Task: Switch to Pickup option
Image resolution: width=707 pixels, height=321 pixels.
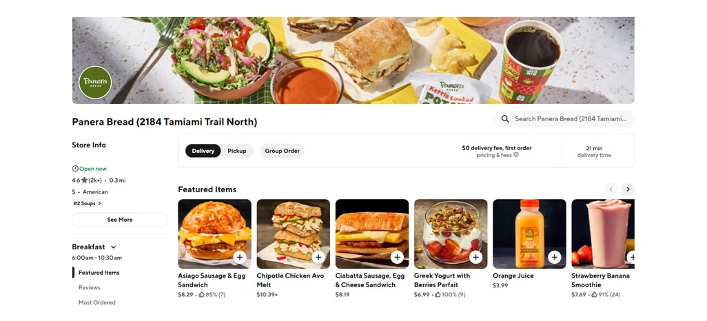Action: tap(237, 151)
